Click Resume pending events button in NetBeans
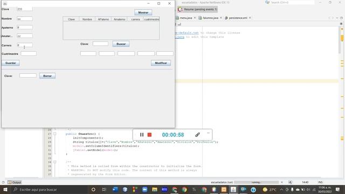345x194 pixels. [198, 9]
